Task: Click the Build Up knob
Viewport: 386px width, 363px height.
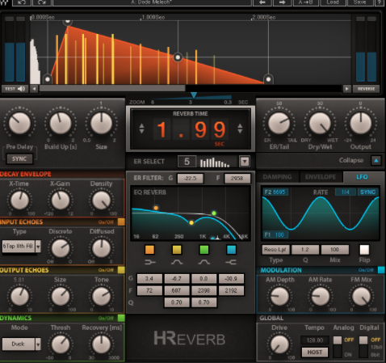Action: coord(61,123)
